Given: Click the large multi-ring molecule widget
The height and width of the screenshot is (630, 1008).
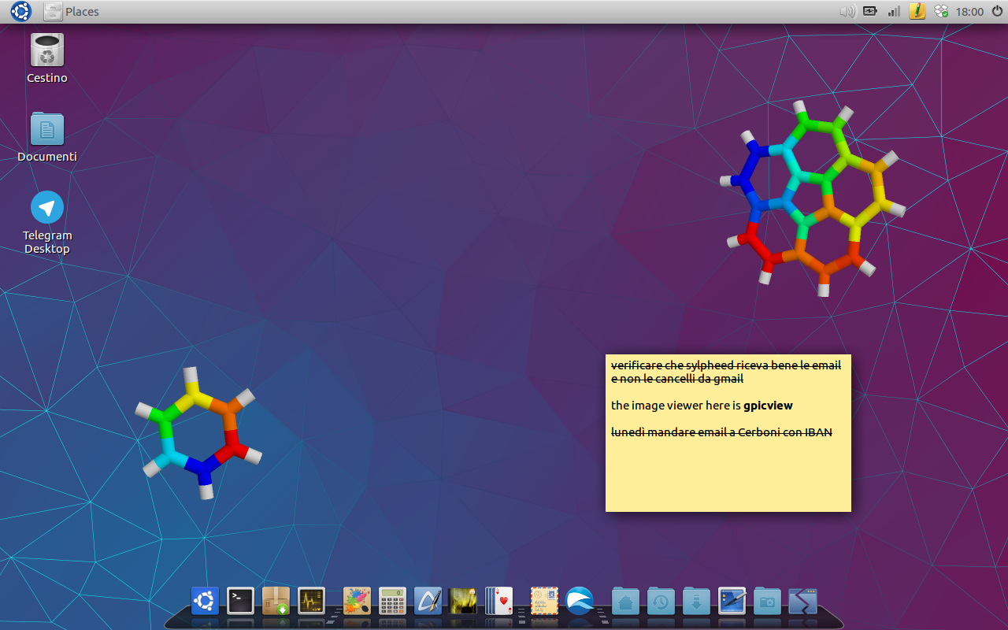Looking at the screenshot, I should (x=813, y=198).
